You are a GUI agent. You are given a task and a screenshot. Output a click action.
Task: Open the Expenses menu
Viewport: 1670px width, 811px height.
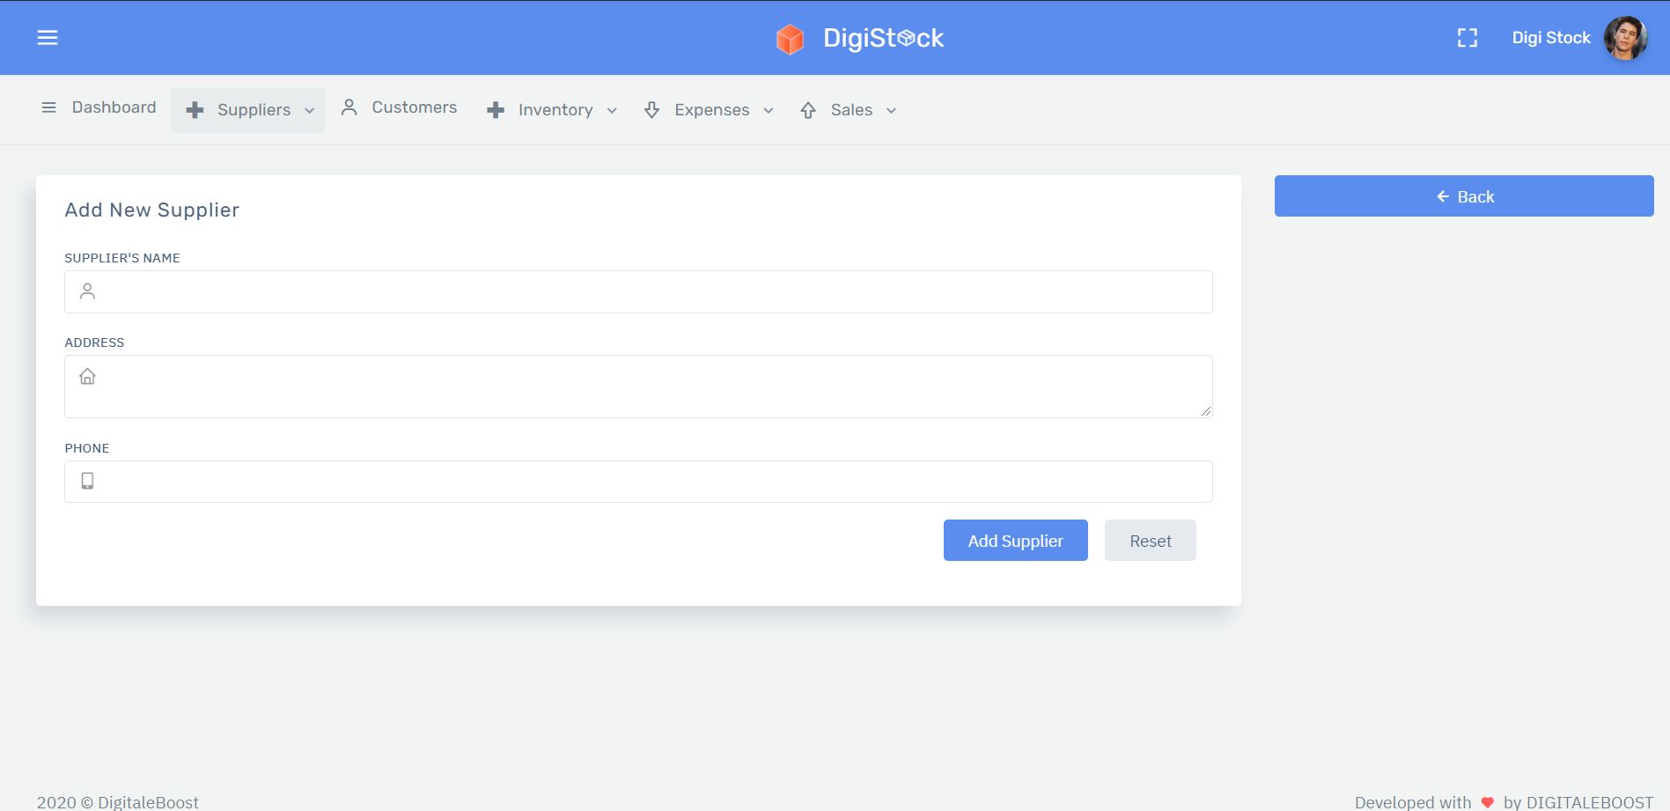pyautogui.click(x=709, y=110)
